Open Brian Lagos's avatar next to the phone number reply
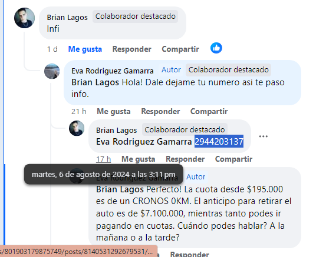This screenshot has height=257, width=326. coord(77,128)
